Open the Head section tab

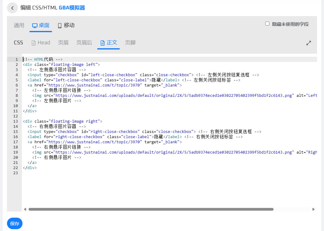pyautogui.click(x=41, y=43)
